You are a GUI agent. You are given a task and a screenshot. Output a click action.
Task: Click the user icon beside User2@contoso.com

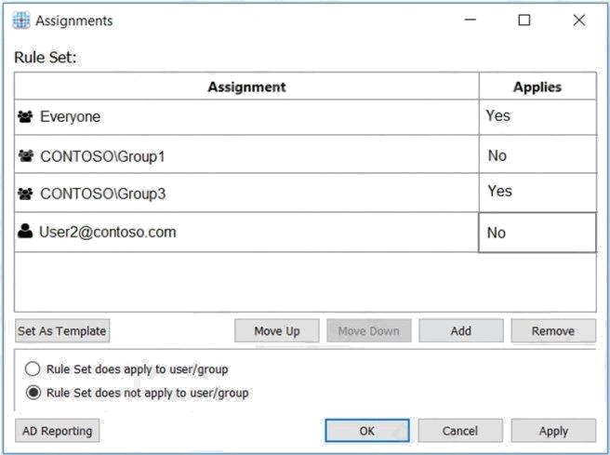pos(25,231)
